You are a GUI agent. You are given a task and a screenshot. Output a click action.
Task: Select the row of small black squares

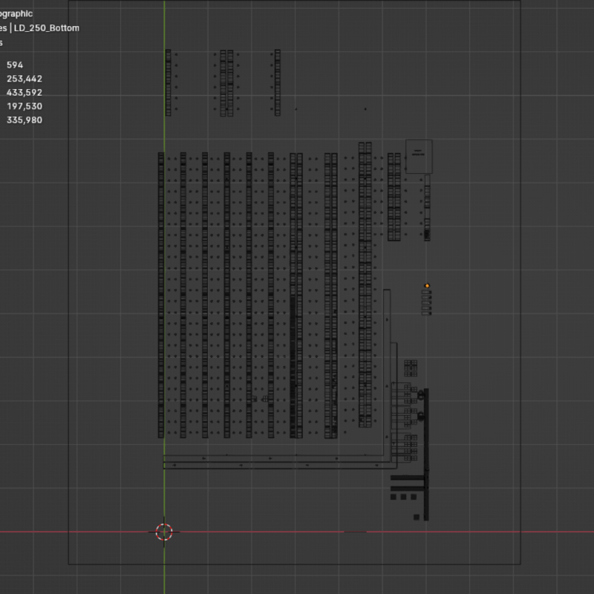(x=403, y=497)
